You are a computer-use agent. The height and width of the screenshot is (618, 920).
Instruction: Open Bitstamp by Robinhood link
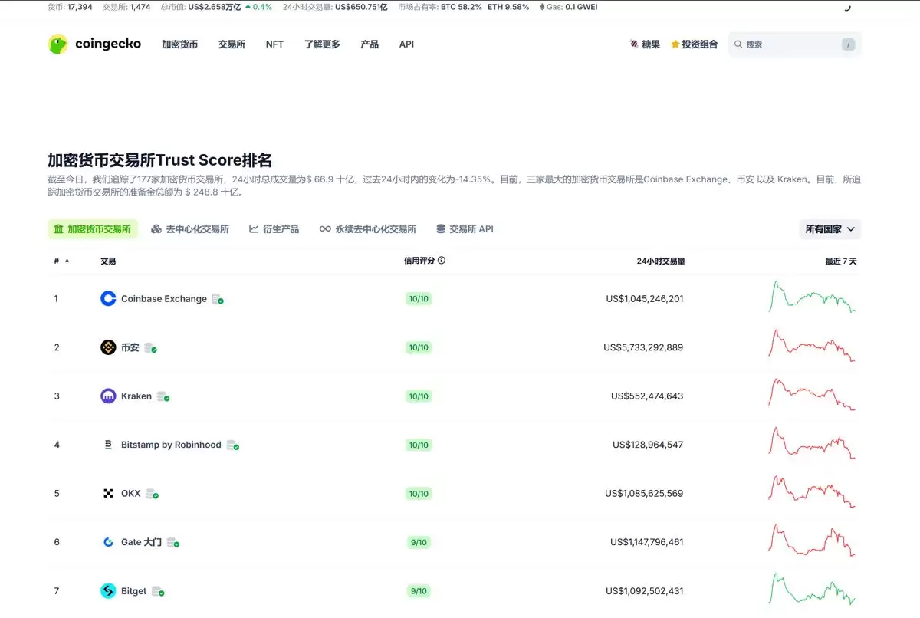click(171, 445)
